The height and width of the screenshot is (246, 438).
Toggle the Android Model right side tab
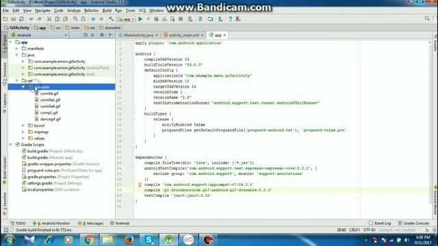coord(435,200)
